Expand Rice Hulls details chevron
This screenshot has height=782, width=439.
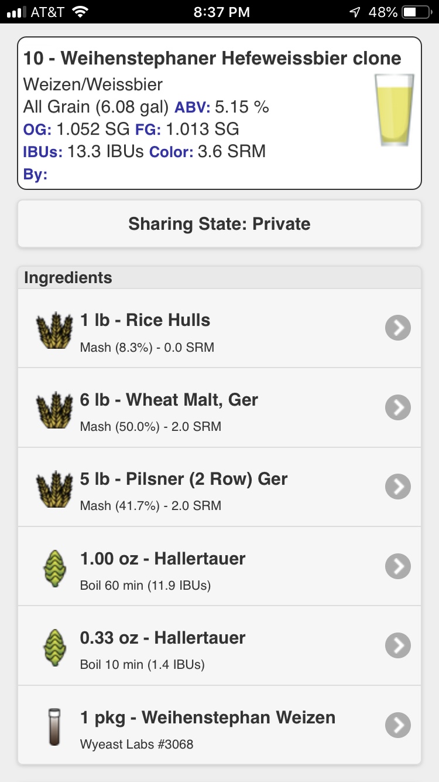coord(398,328)
